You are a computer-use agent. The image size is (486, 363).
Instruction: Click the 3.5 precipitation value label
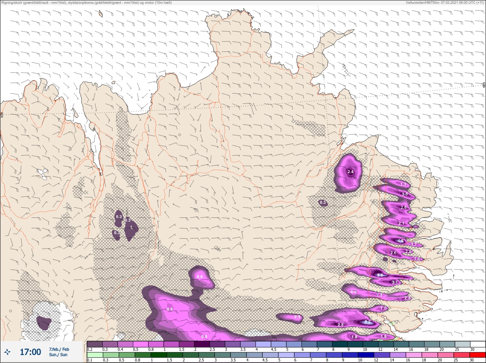click(405, 194)
